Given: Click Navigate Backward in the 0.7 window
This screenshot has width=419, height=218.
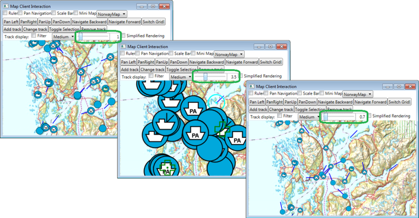Looking at the screenshot, I should pos(335,101).
